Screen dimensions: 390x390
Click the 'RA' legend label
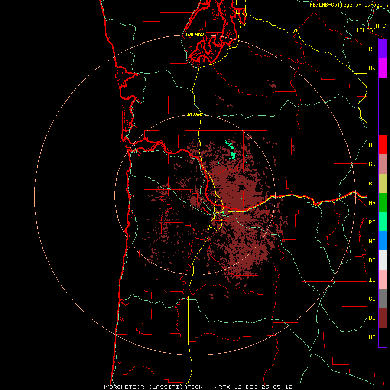point(372,222)
